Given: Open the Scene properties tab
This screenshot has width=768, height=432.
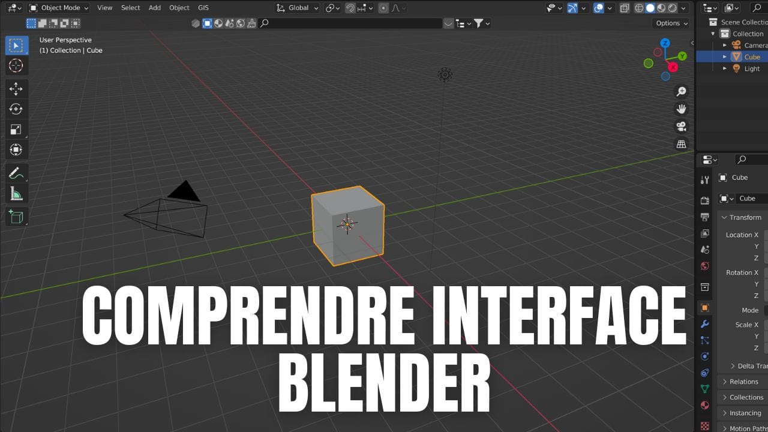Looking at the screenshot, I should pyautogui.click(x=705, y=250).
